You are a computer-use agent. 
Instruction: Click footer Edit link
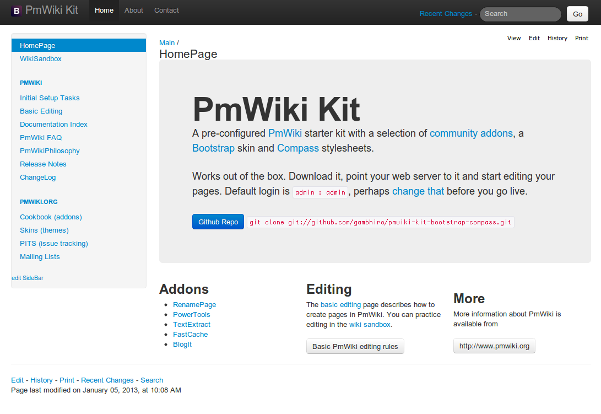tap(17, 380)
